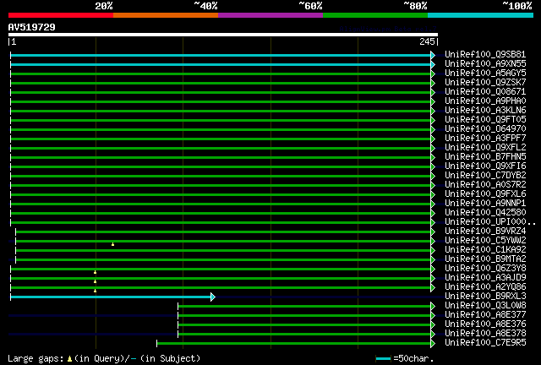This screenshot has width=541, height=365.
Task: Open the UniRef100_A9XN55 hit label
Action: [x=485, y=64]
